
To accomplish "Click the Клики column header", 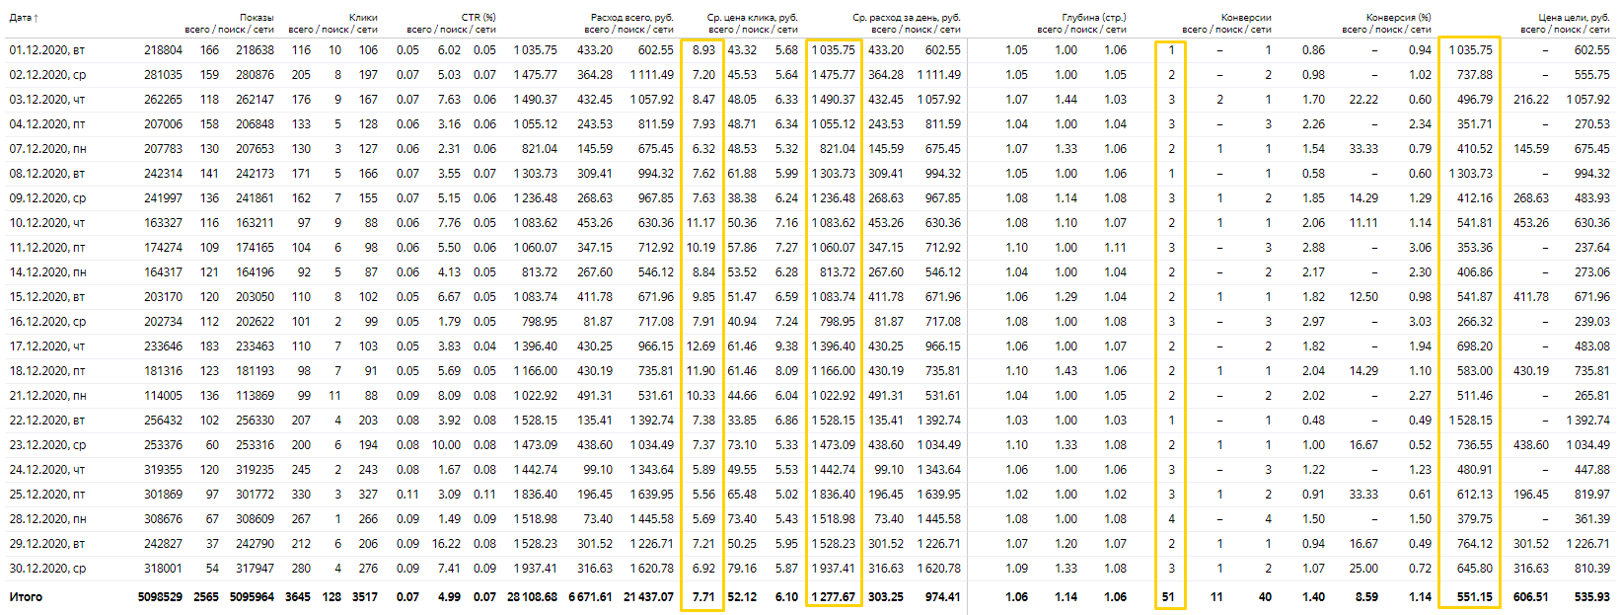I will click(363, 18).
